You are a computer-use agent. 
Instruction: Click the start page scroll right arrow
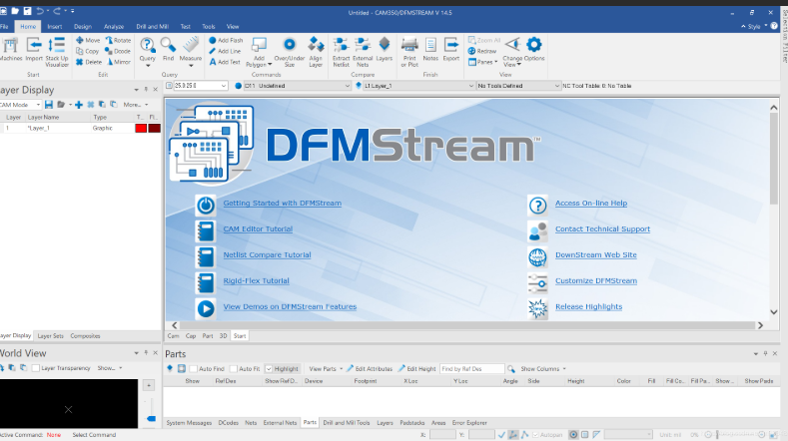tap(760, 325)
